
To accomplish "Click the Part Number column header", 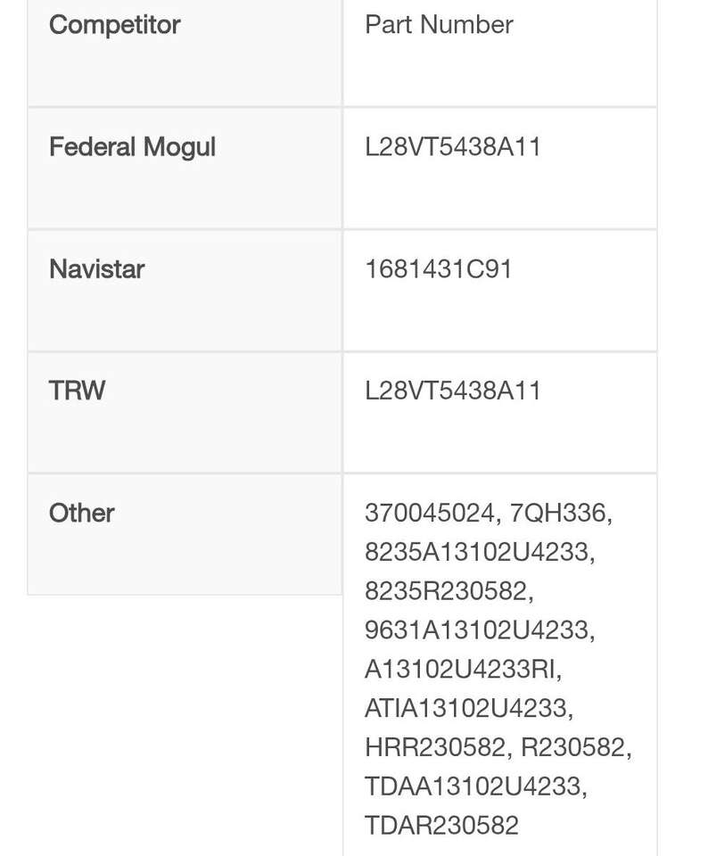I will click(x=439, y=25).
